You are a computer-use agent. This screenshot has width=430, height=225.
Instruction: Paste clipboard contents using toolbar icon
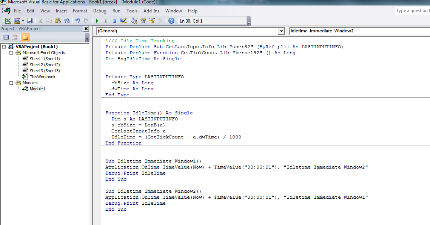pyautogui.click(x=58, y=21)
